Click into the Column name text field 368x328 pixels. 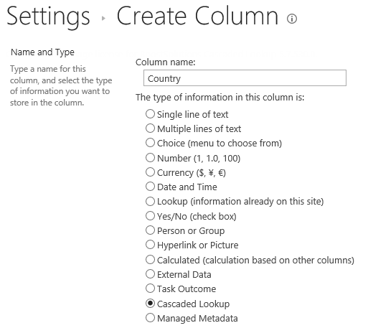[x=245, y=78]
